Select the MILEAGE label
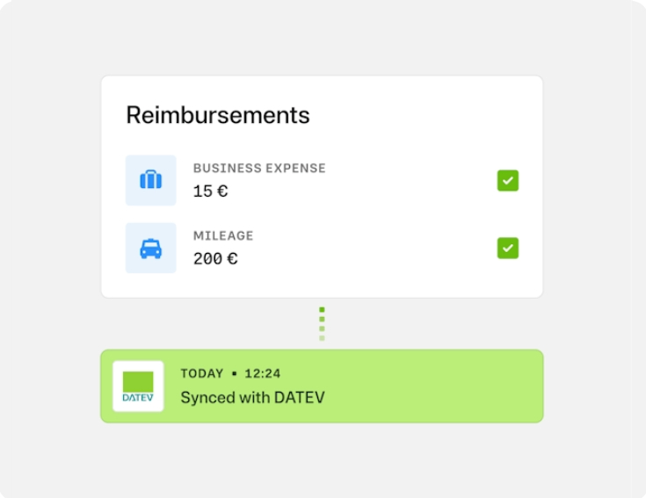 (223, 235)
